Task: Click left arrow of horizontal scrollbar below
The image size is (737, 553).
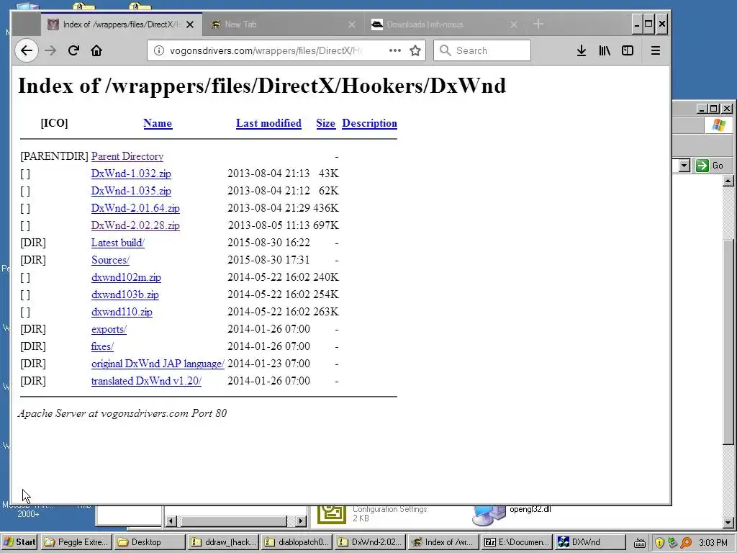Action: [171, 521]
